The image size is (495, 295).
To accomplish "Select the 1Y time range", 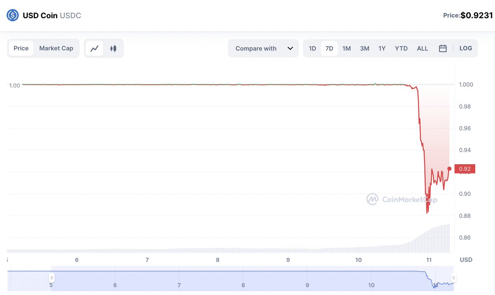I will click(x=382, y=48).
